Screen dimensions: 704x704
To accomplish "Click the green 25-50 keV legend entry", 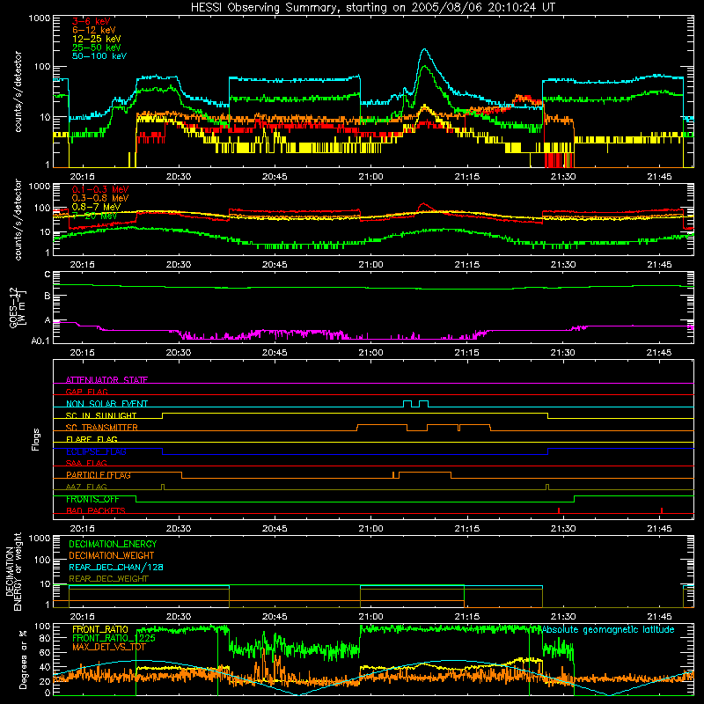I will click(96, 48).
